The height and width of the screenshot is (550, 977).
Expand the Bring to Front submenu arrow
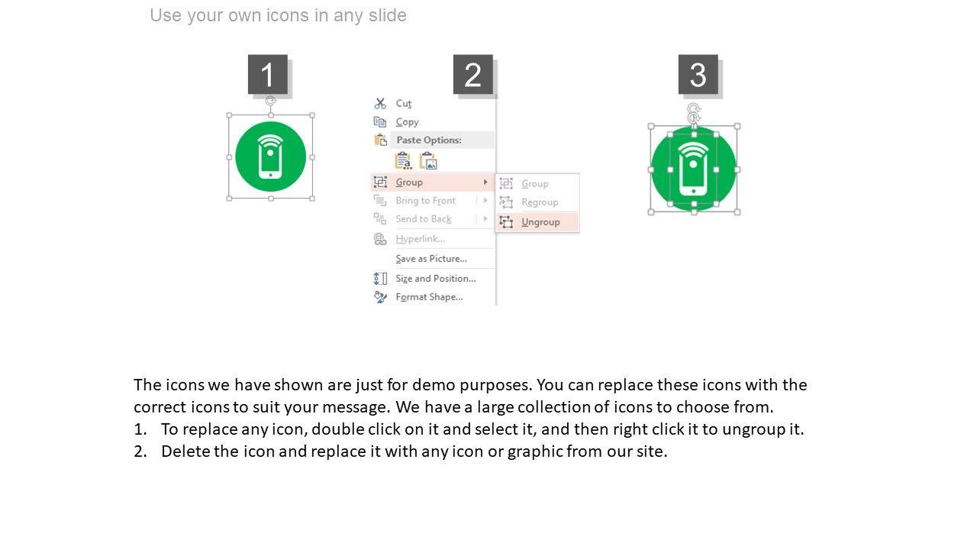pyautogui.click(x=485, y=201)
